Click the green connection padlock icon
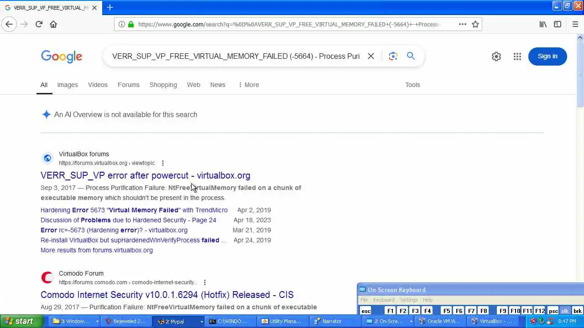Screen dimensions: 584x328 click(x=131, y=24)
